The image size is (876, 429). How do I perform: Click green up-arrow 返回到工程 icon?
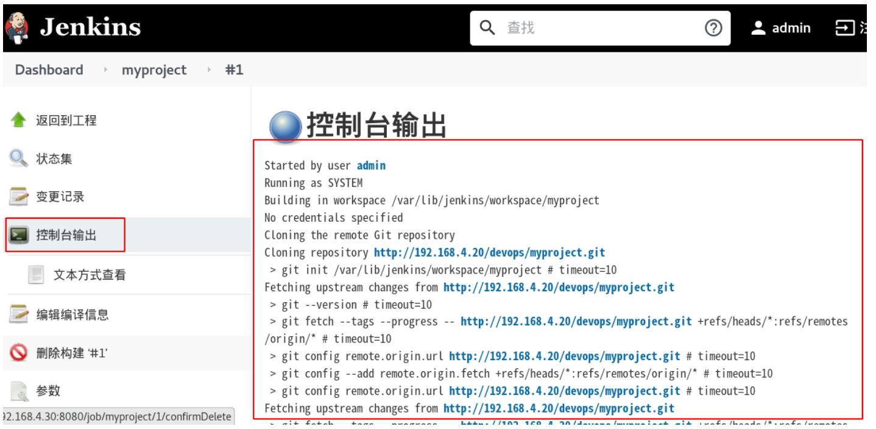[x=18, y=120]
